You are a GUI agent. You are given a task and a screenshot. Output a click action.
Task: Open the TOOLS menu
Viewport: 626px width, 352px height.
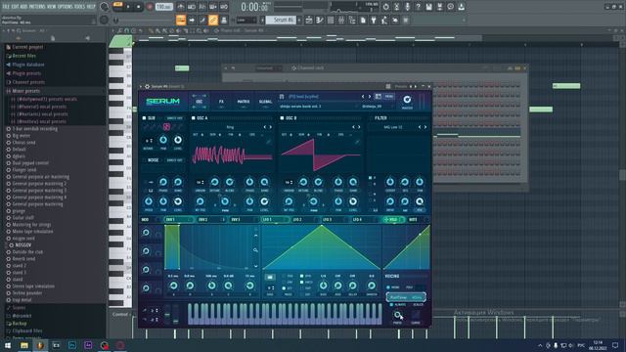tap(80, 7)
